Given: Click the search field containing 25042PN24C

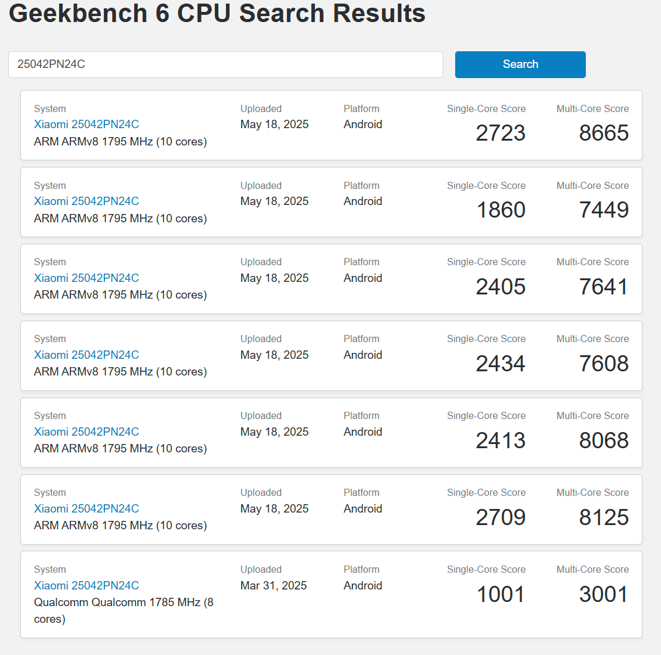Looking at the screenshot, I should 226,64.
